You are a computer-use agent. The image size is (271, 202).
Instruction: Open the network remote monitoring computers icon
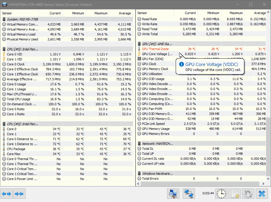[x=189, y=193]
